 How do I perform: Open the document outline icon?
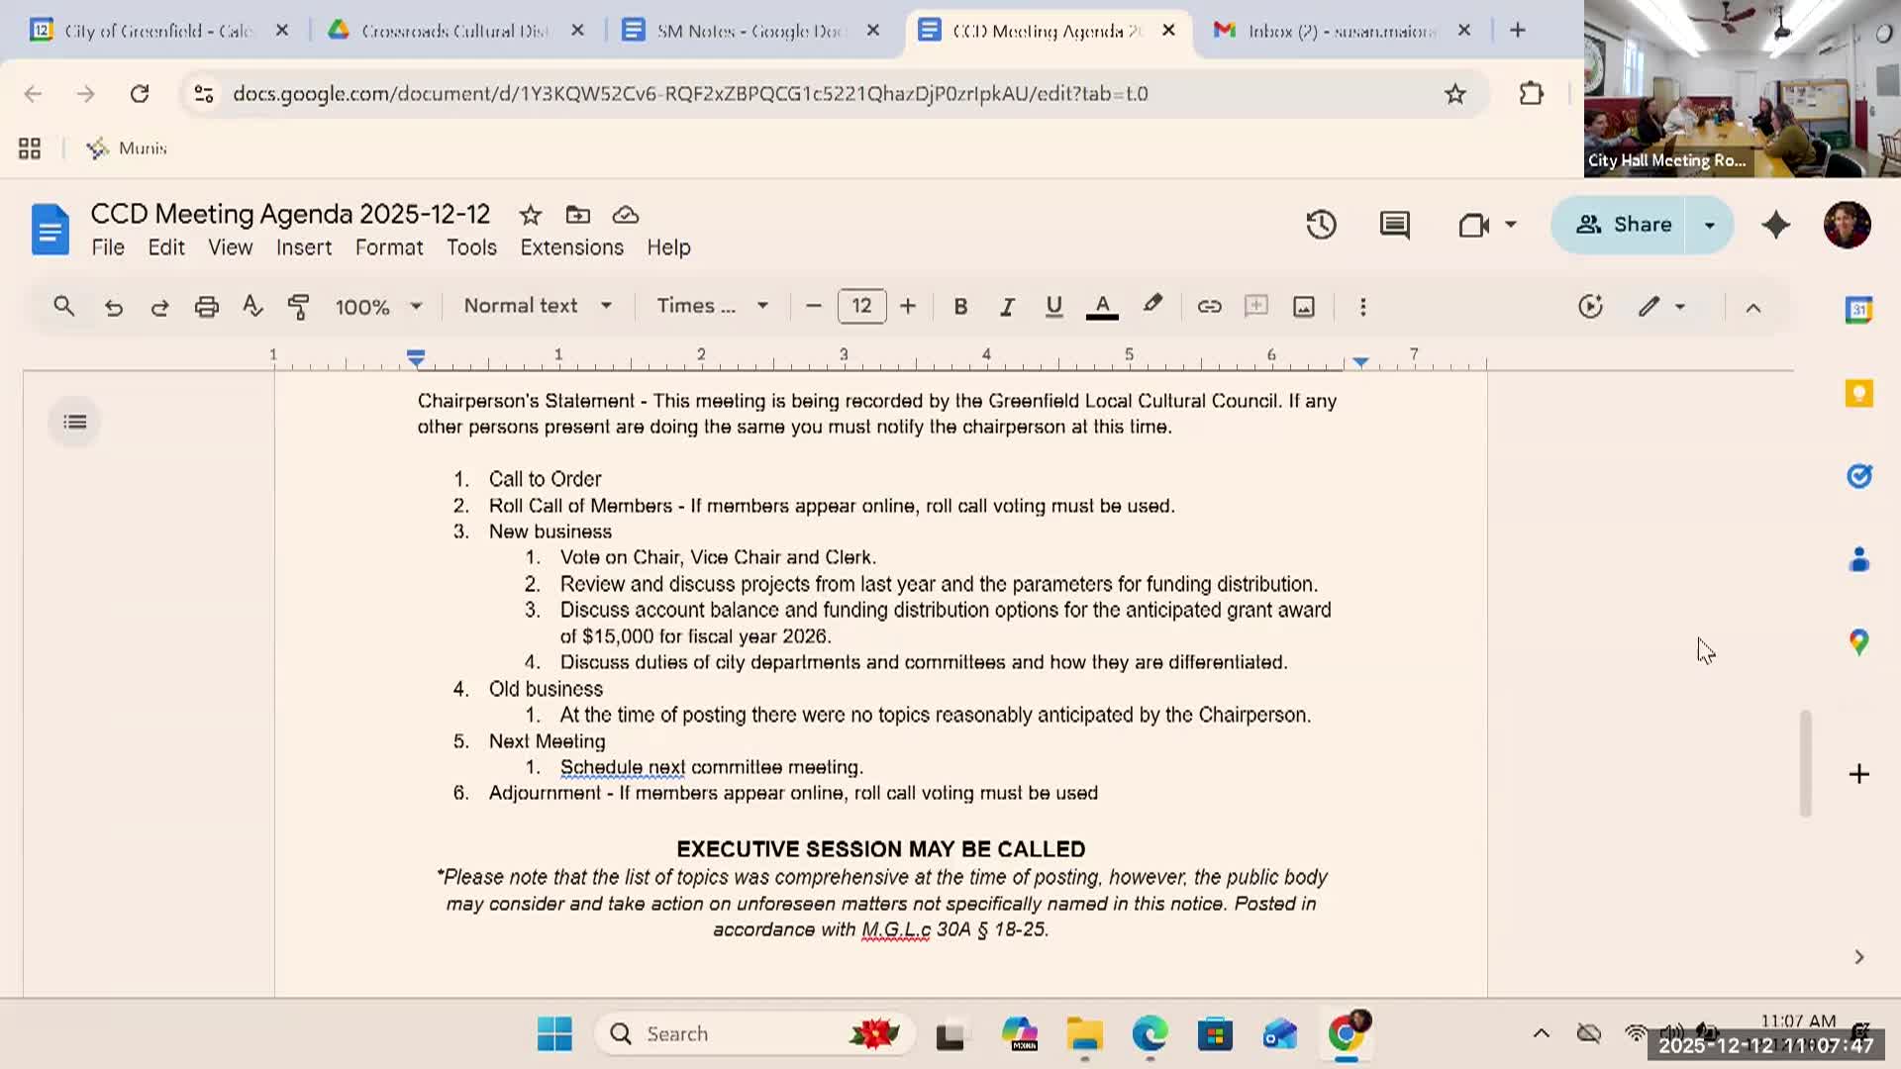click(x=74, y=423)
